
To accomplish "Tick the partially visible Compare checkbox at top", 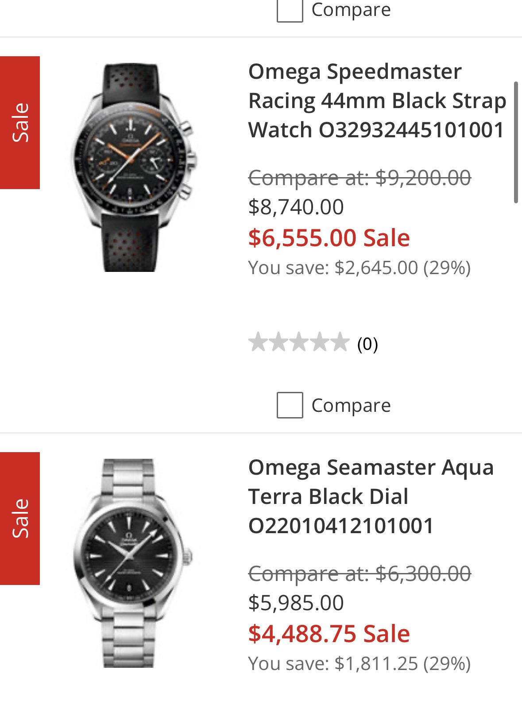I will click(x=290, y=10).
